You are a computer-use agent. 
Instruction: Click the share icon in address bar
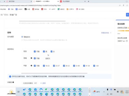120,5
